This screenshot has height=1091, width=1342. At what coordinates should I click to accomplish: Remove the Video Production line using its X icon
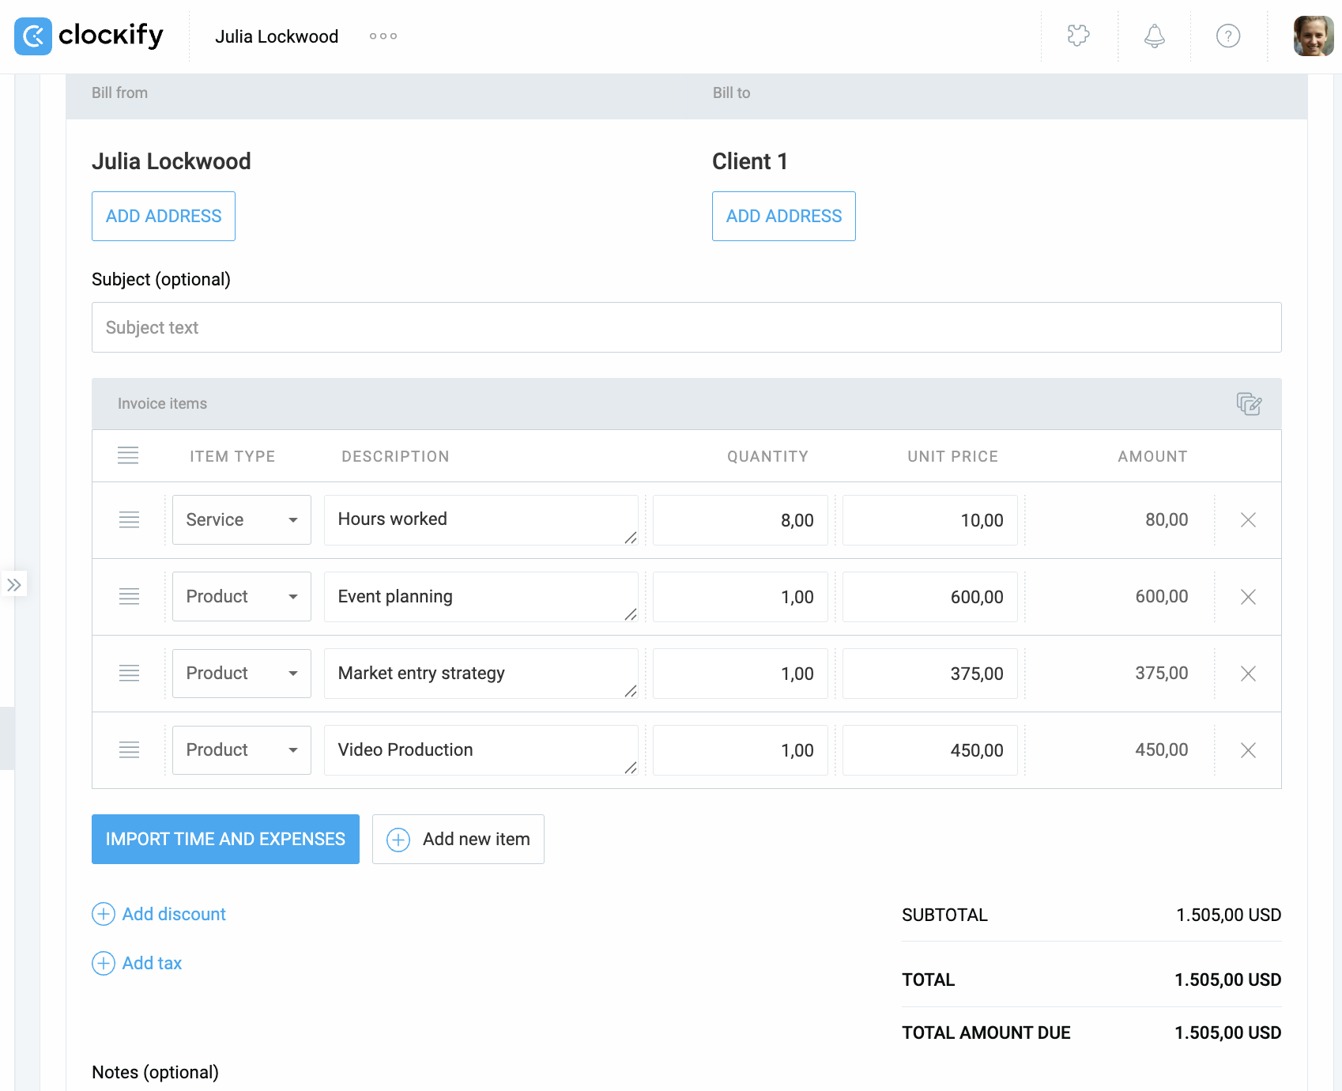coord(1248,750)
